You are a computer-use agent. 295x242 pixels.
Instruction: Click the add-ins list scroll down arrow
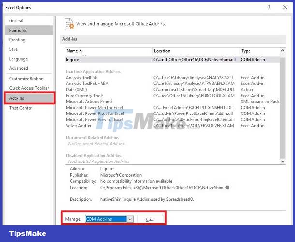tap(283, 161)
